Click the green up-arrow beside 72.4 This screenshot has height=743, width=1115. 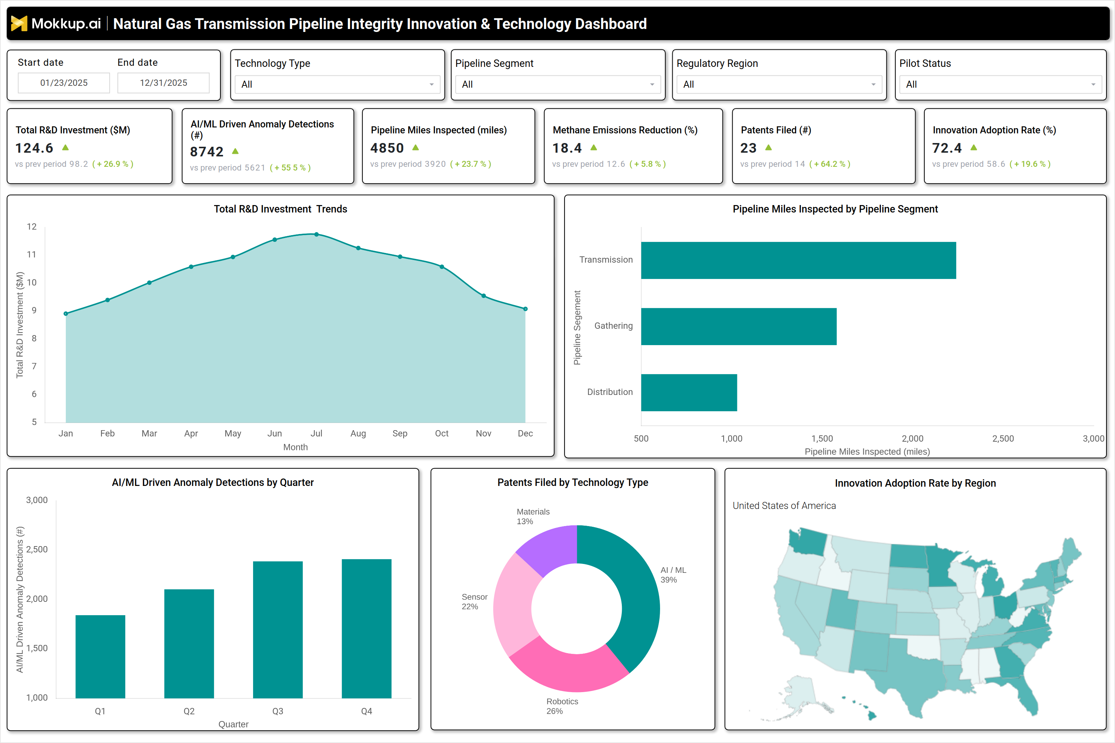tap(974, 148)
